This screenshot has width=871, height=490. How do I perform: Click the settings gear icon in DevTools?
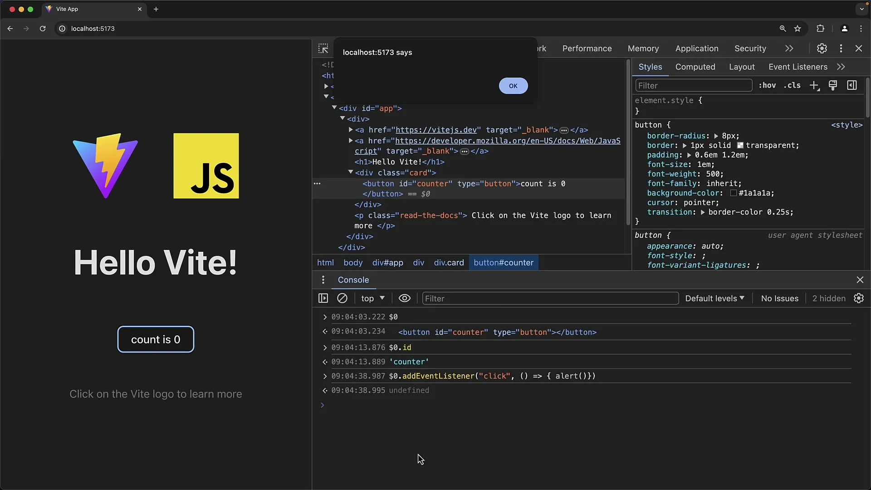[822, 49]
